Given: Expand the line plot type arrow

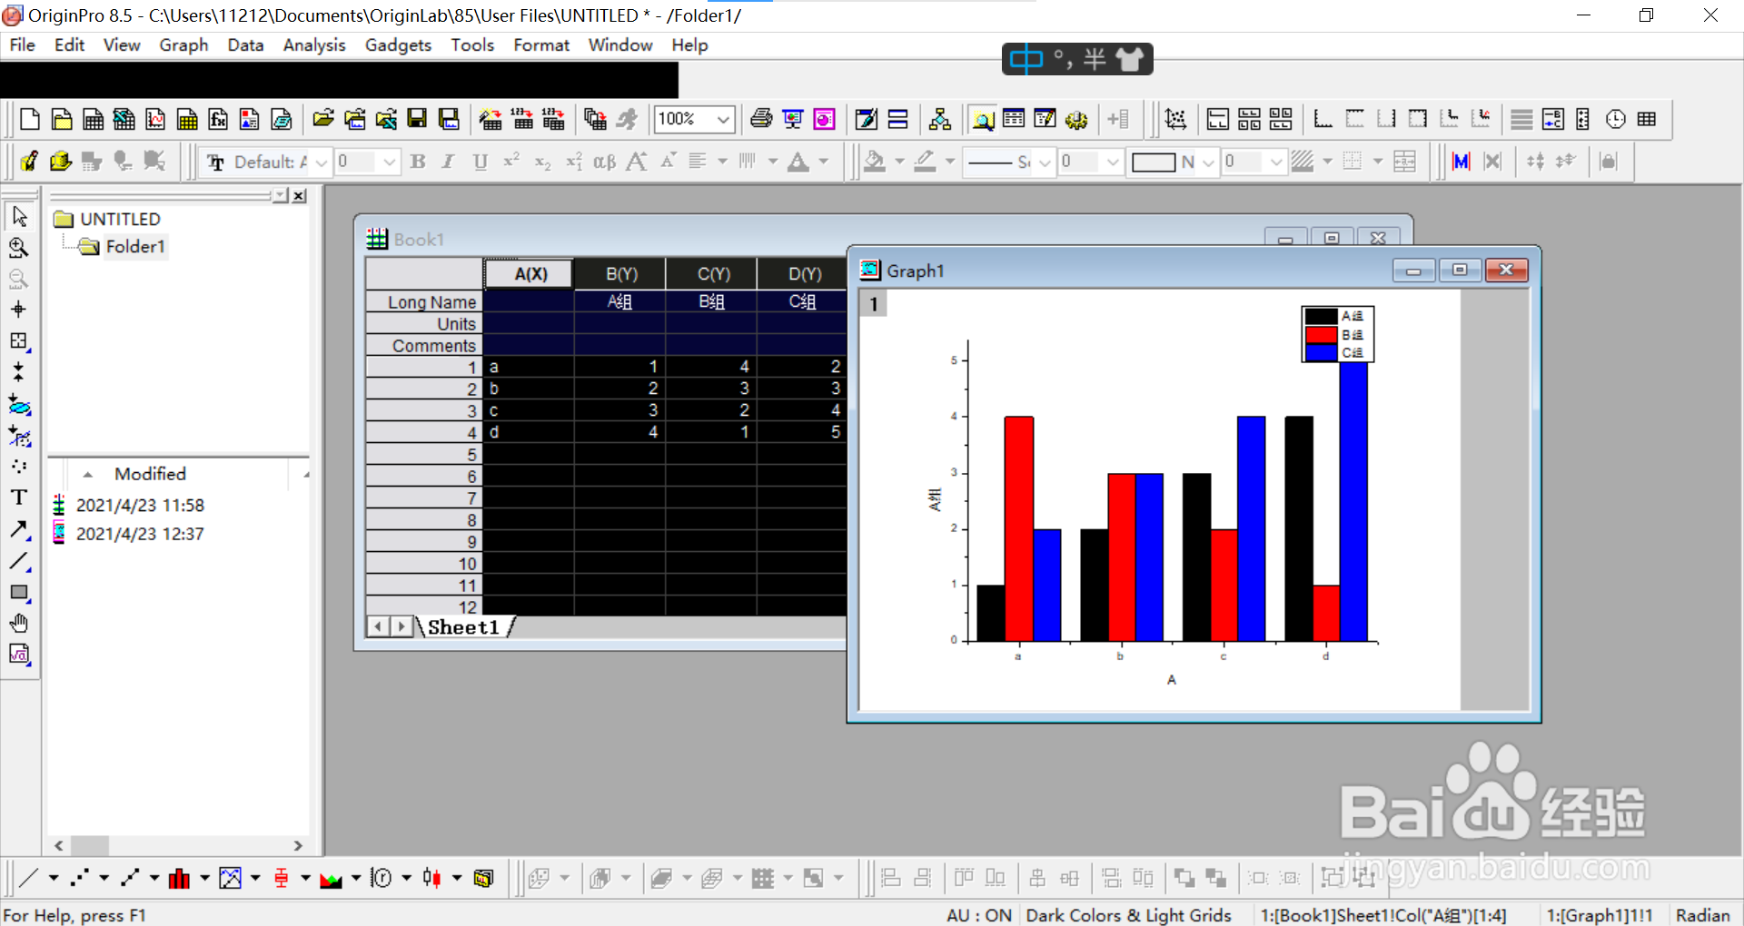Looking at the screenshot, I should 54,878.
